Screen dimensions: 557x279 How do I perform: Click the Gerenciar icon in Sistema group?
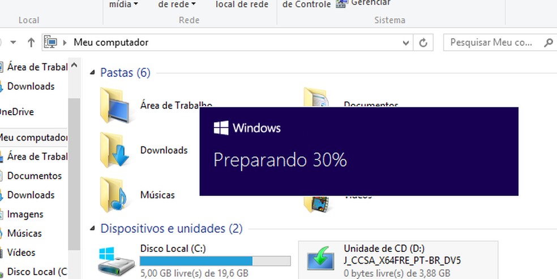coord(341,3)
